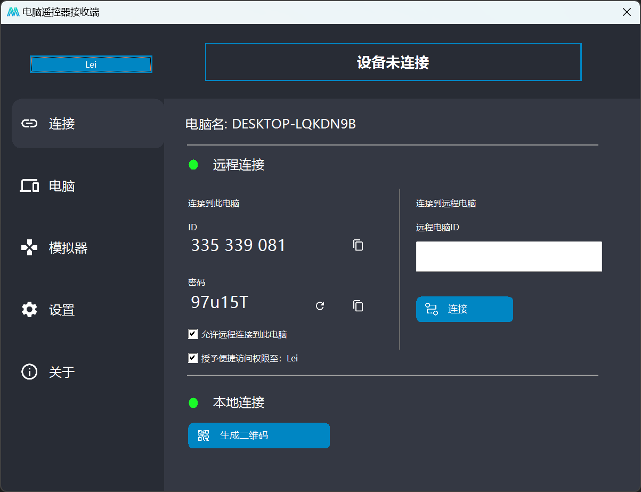Viewport: 641px width, 492px height.
Task: Click the Lei user button at the top
Action: click(x=91, y=64)
